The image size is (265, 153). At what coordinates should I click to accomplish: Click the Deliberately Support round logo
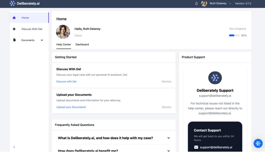click(x=215, y=78)
